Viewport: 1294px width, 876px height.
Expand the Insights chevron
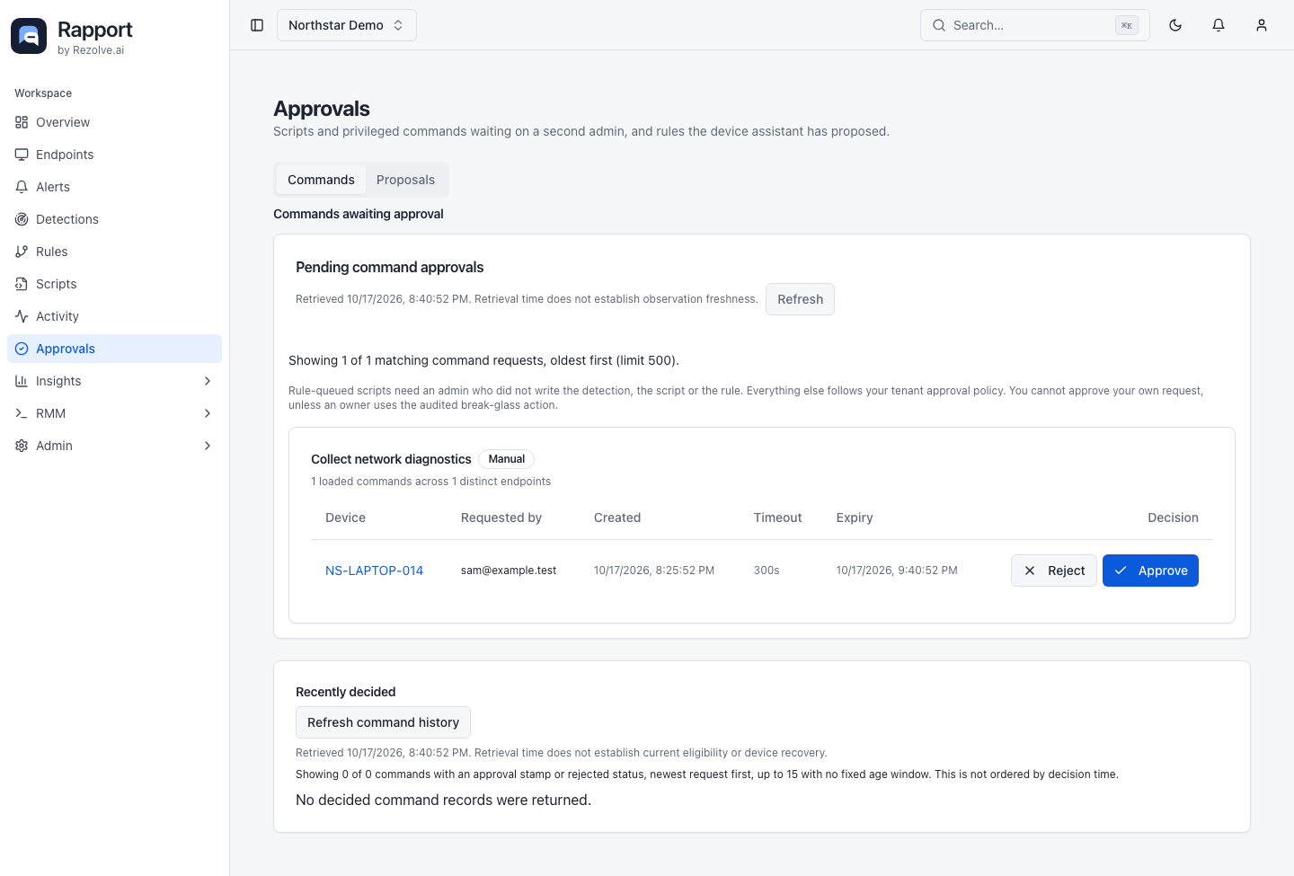coord(208,381)
